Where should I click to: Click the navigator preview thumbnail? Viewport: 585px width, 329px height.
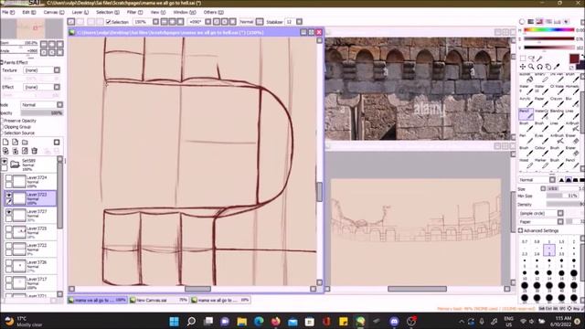(x=32, y=28)
